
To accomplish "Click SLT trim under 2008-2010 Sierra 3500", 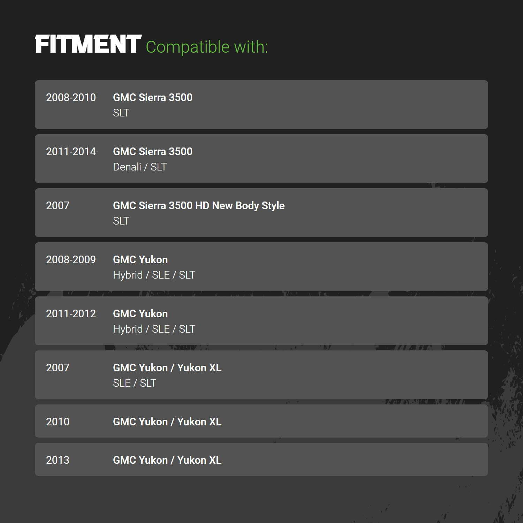I will pyautogui.click(x=121, y=113).
